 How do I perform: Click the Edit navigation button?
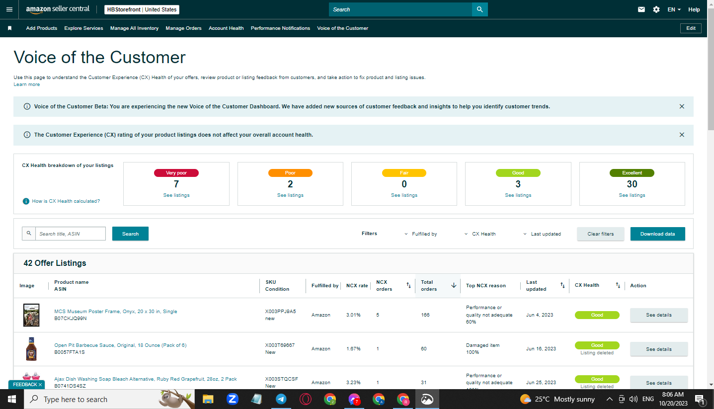tap(691, 28)
